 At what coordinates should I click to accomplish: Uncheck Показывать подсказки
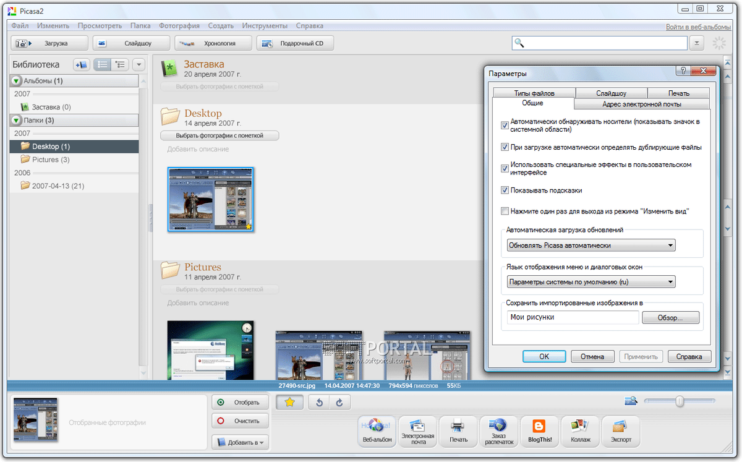pyautogui.click(x=505, y=190)
